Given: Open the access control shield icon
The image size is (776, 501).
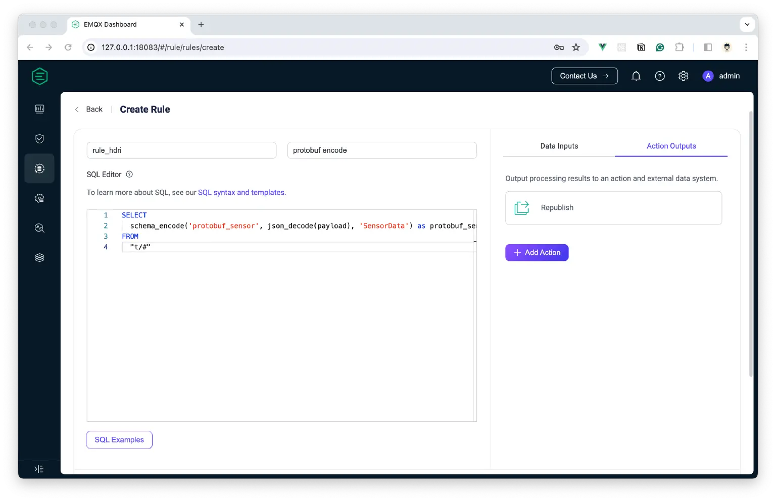Looking at the screenshot, I should (39, 139).
